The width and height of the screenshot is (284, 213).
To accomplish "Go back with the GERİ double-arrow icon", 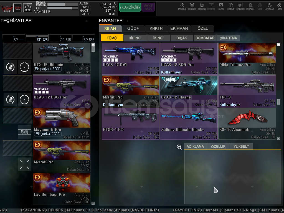I will point(280,6).
